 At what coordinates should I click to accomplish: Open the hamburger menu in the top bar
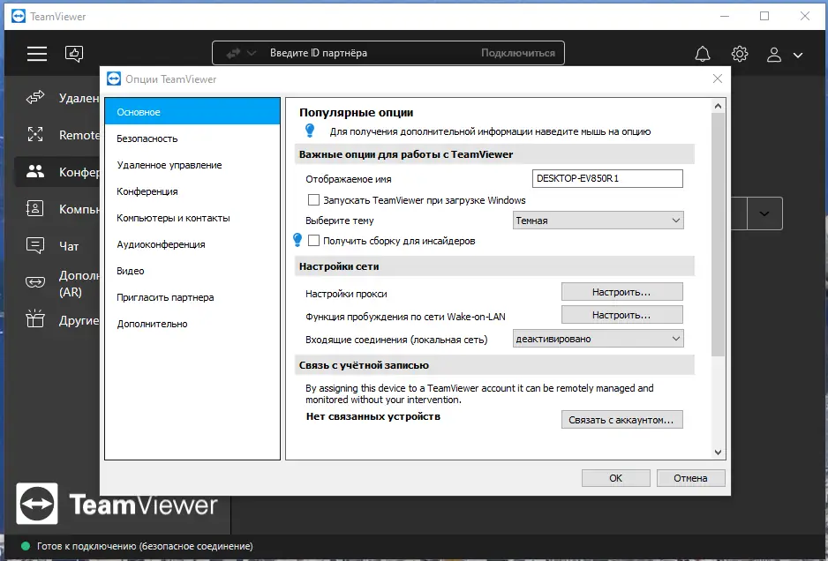click(36, 53)
